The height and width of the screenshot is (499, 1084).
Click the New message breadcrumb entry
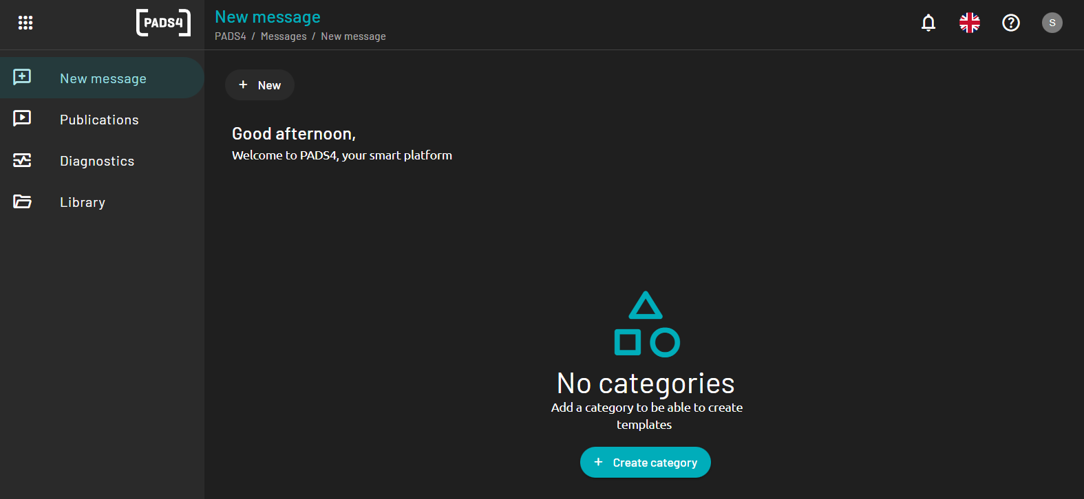[353, 36]
